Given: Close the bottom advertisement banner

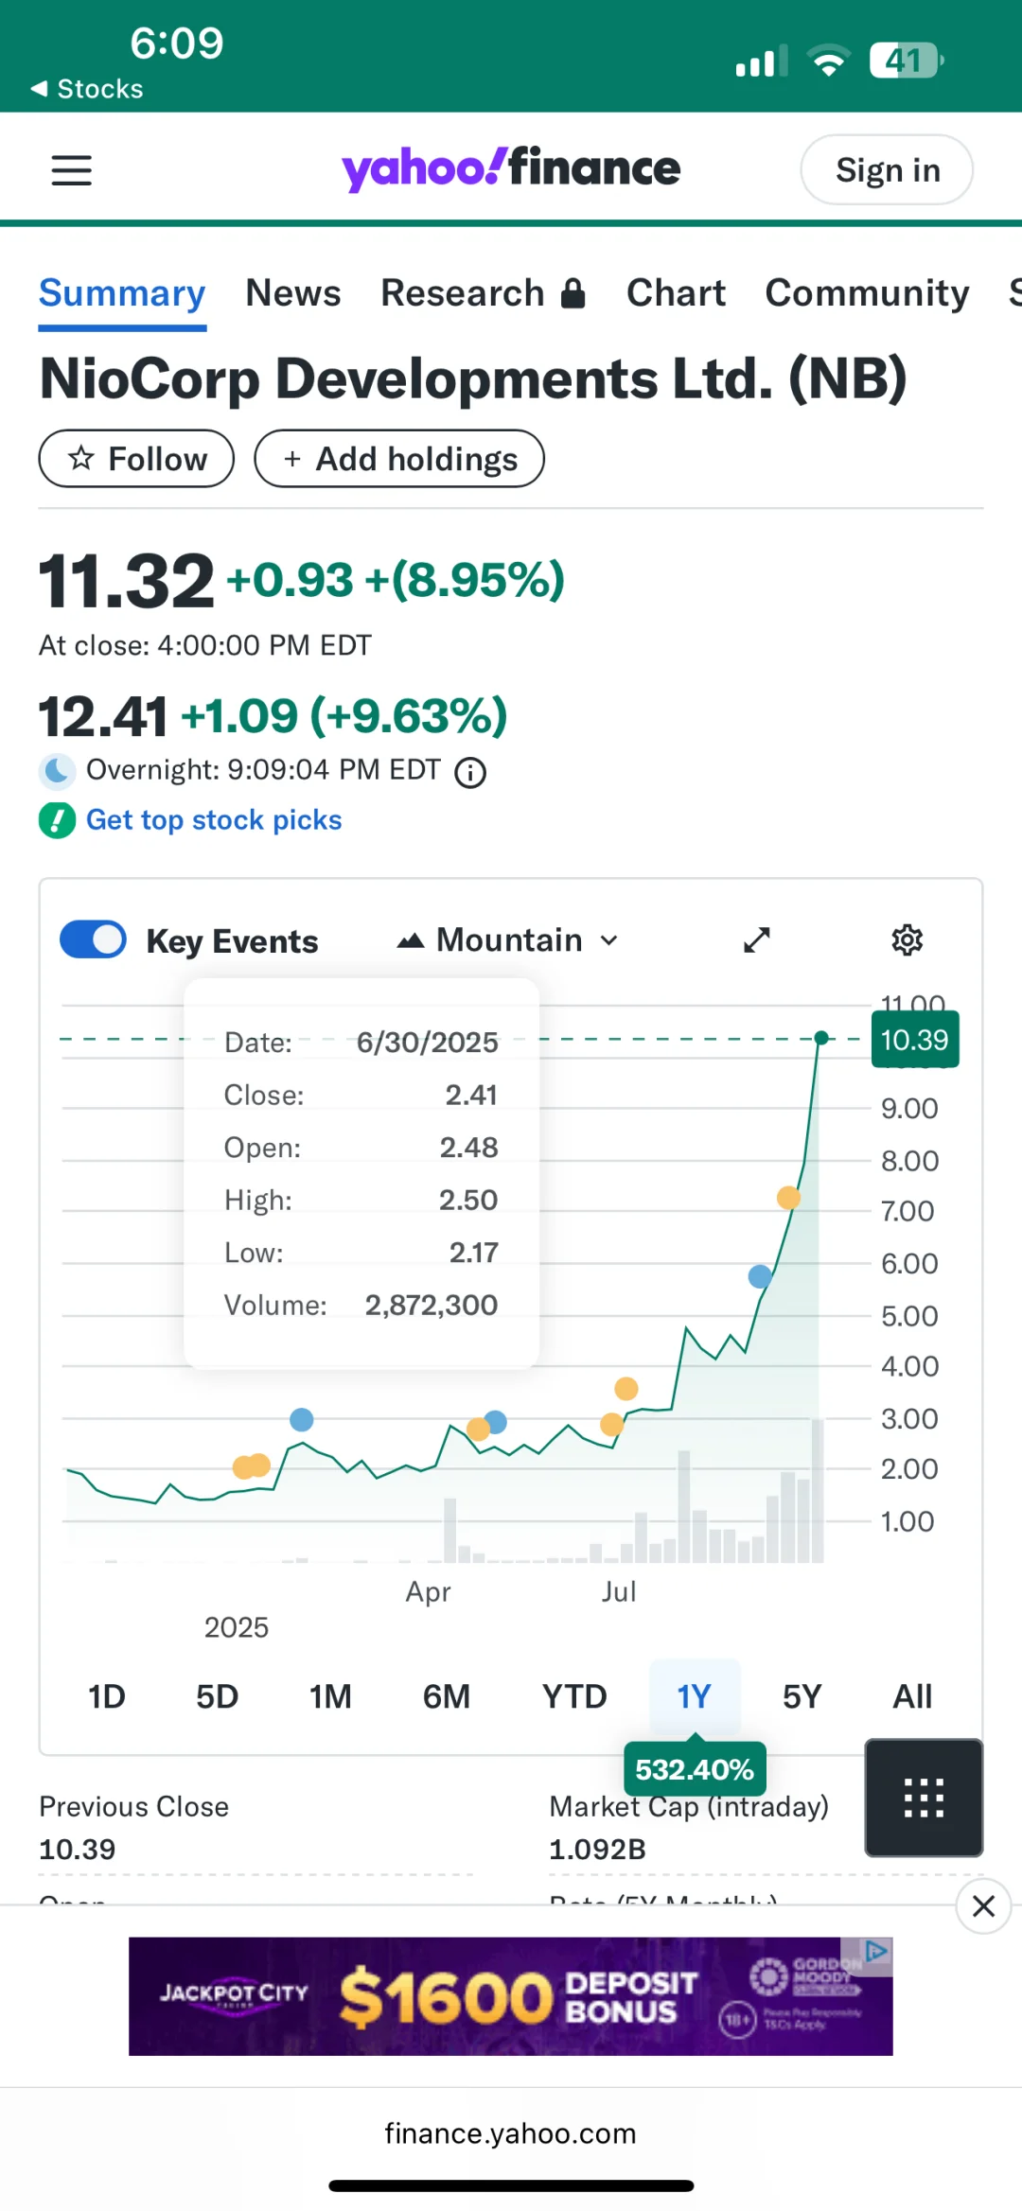Looking at the screenshot, I should 983,1906.
